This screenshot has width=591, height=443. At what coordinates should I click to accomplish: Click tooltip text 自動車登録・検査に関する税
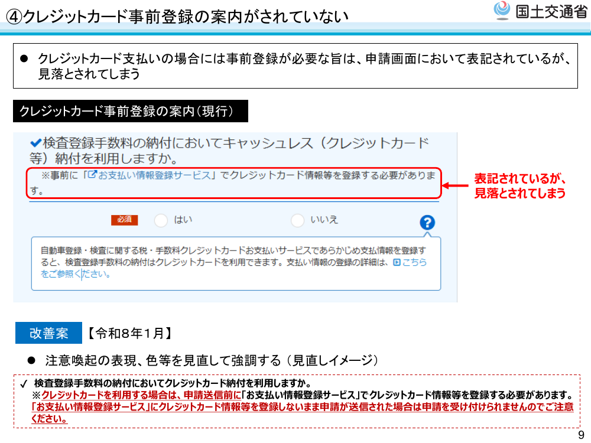point(233,262)
